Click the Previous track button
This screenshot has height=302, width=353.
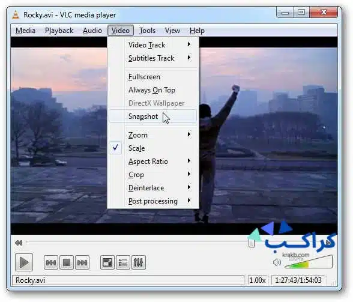coord(51,262)
